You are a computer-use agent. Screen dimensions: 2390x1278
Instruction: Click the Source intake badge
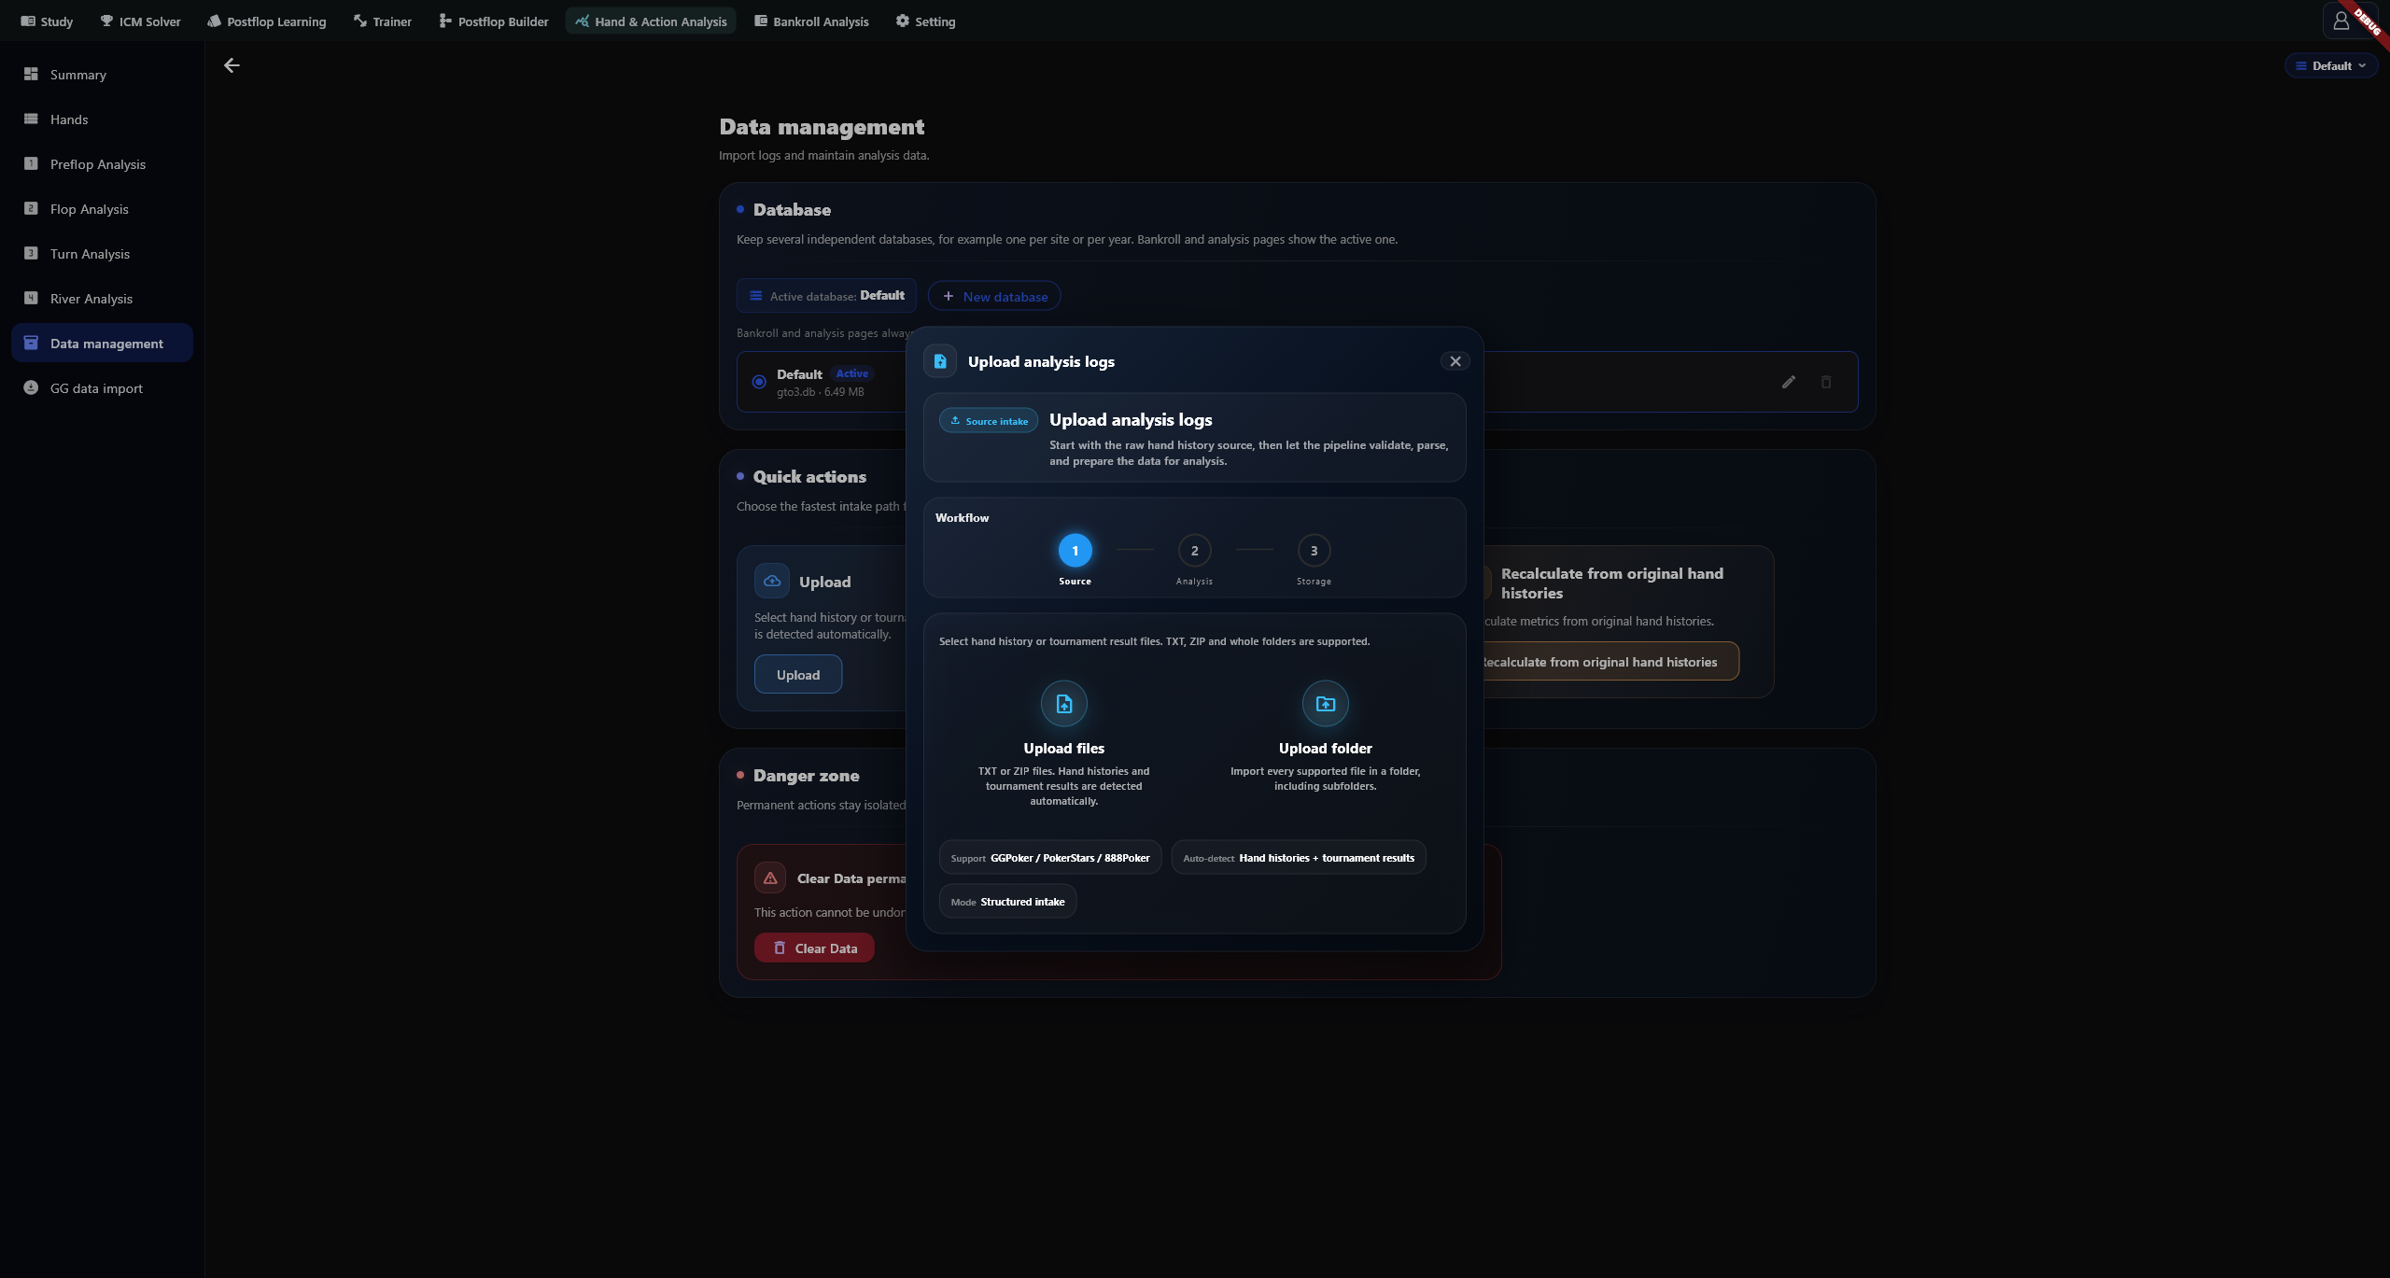coord(989,421)
